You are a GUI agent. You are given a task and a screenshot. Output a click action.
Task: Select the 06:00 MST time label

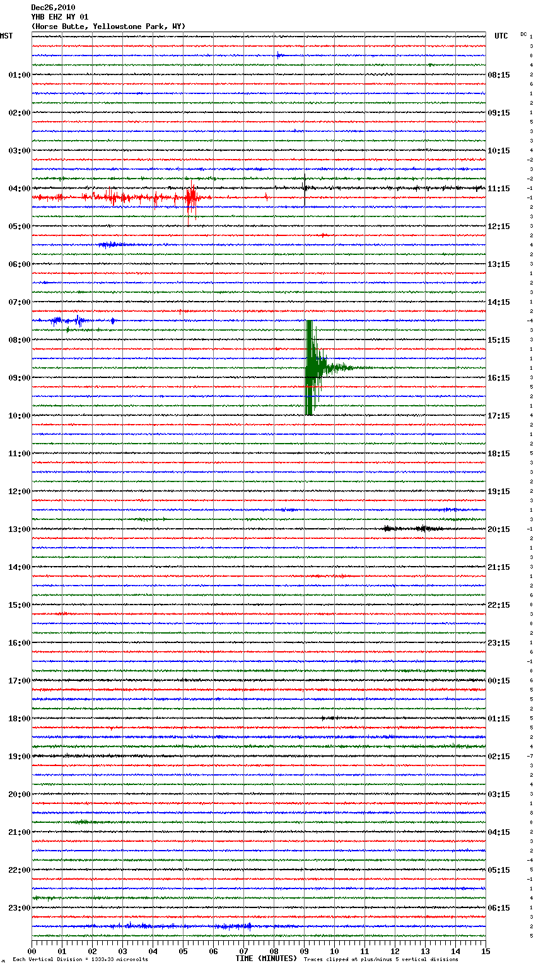pos(20,264)
